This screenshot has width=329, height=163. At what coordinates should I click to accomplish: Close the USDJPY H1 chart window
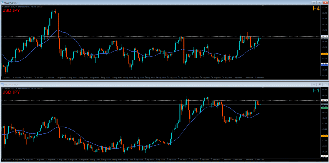[325, 84]
